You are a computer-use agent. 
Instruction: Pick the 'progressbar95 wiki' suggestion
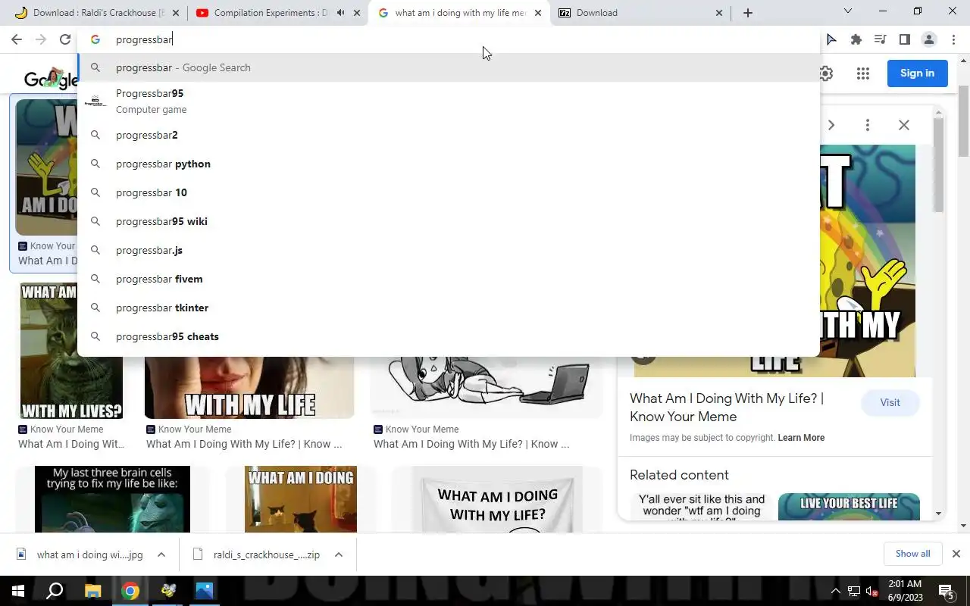449,221
